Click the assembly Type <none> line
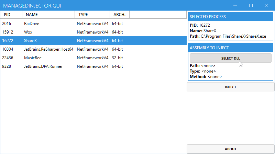Screen dimensions: 275x154 click(x=203, y=71)
